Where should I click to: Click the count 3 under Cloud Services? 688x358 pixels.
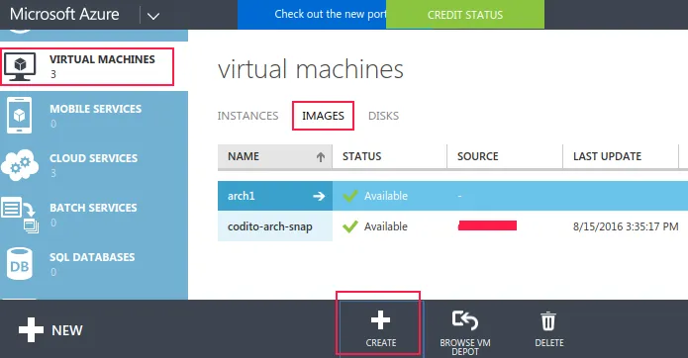[x=53, y=173]
